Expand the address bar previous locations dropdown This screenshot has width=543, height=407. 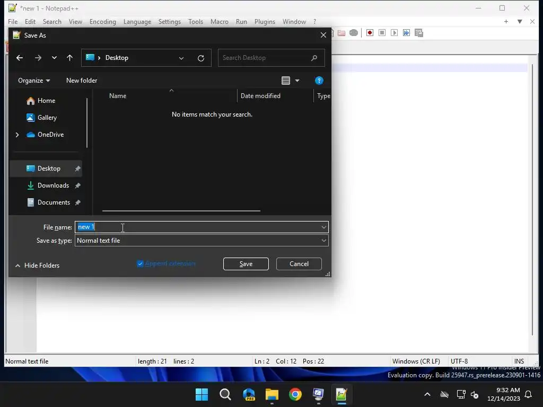[x=181, y=58]
